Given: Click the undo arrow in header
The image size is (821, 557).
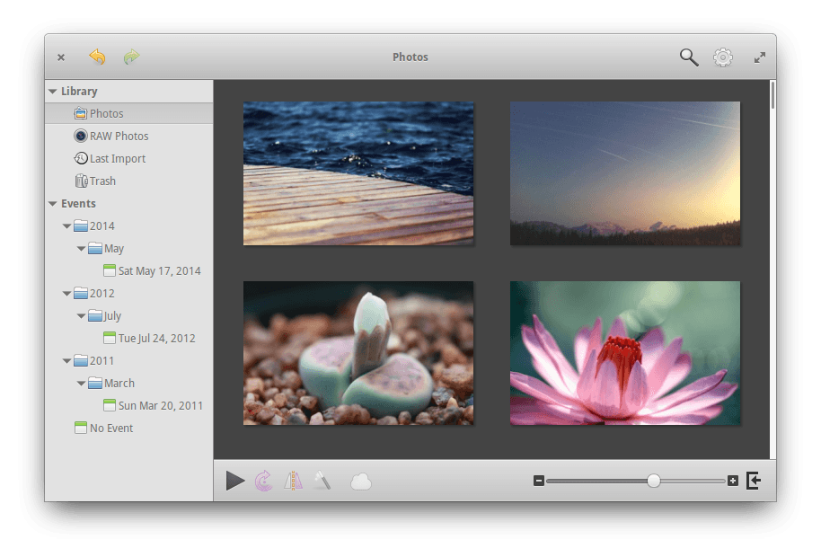Looking at the screenshot, I should click(97, 57).
